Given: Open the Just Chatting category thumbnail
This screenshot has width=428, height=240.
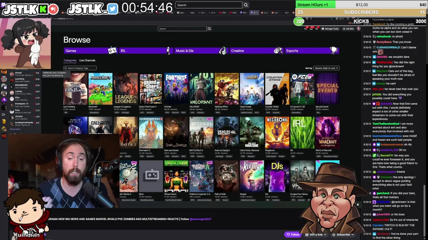Looking at the screenshot, I should (x=75, y=89).
